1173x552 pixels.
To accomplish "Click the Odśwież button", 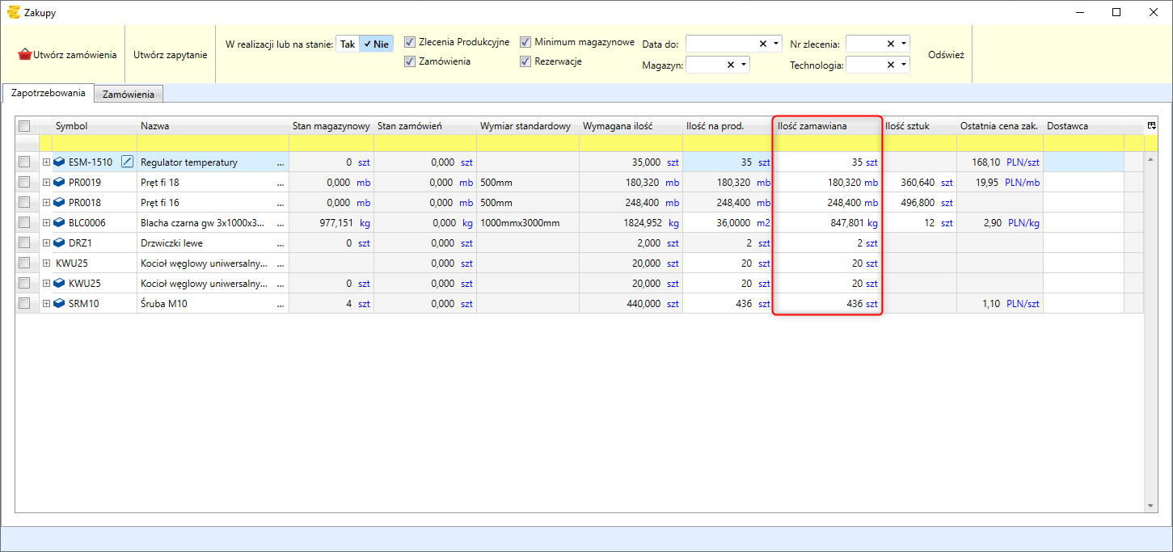I will tap(946, 55).
